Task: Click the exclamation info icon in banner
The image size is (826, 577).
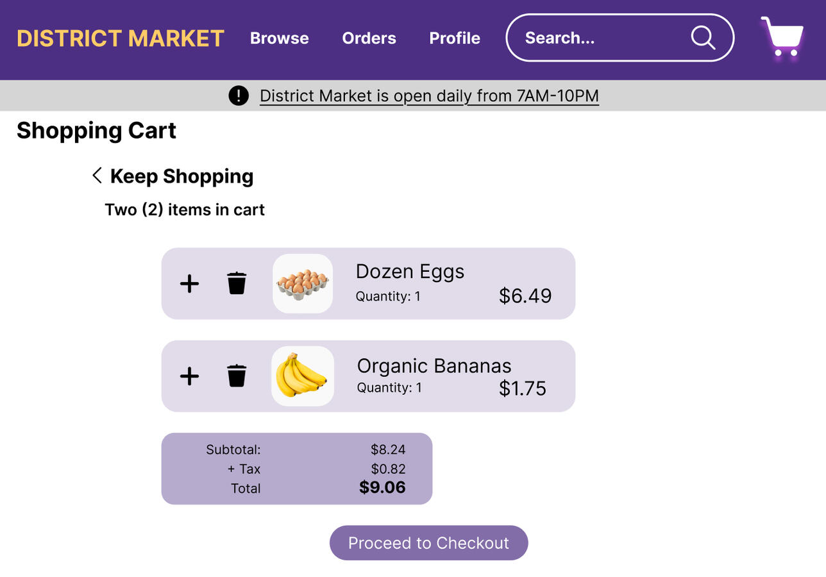Action: [x=238, y=96]
